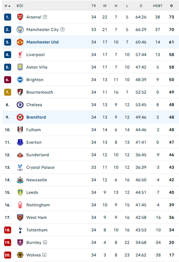Screen dimensions: 179x262
Task: Click the Manchester City crest icon
Action: [20, 30]
